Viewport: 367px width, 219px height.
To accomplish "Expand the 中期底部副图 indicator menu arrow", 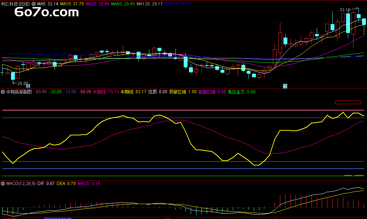I will pyautogui.click(x=3, y=92).
